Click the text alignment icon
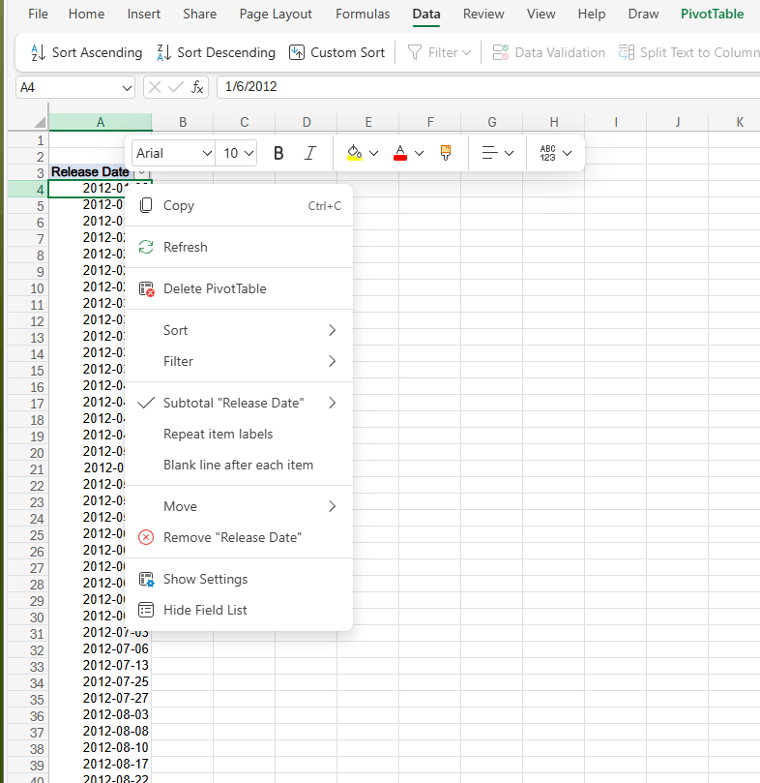Image resolution: width=760 pixels, height=783 pixels. (489, 153)
